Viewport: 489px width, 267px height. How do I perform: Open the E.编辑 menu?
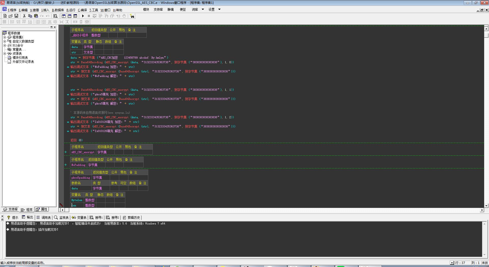click(23, 10)
